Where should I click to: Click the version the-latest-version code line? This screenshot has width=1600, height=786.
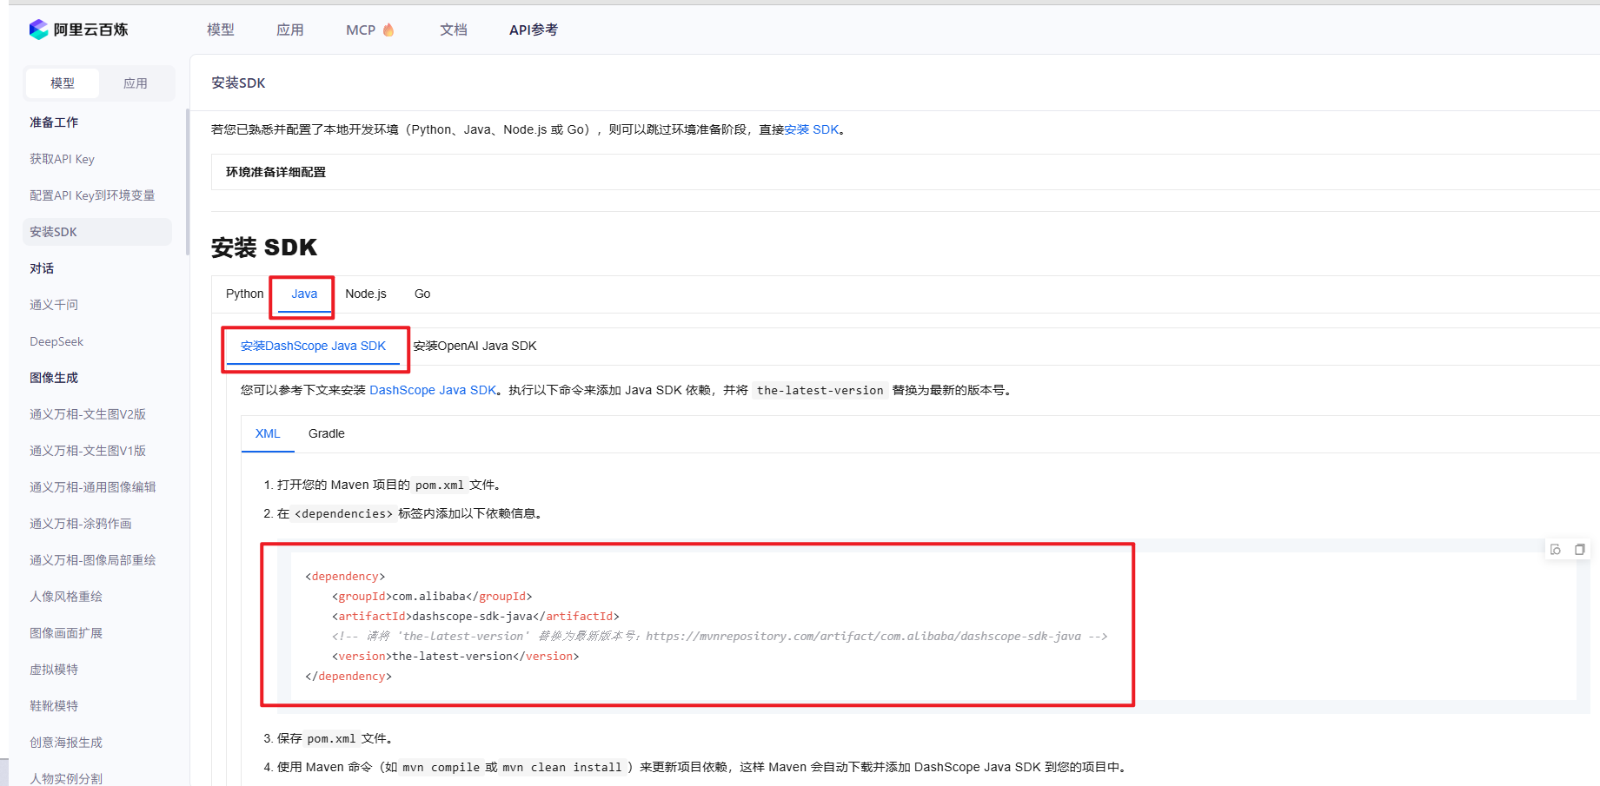455,656
